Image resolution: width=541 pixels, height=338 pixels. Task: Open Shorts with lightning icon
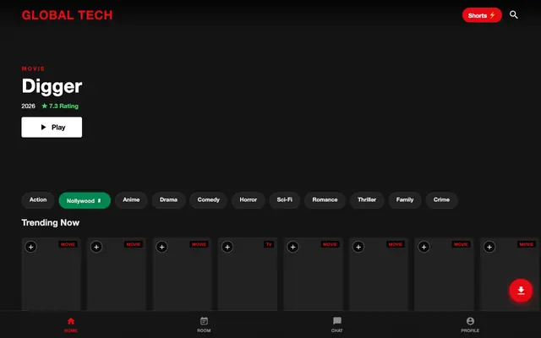(x=482, y=15)
